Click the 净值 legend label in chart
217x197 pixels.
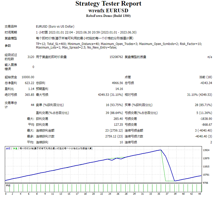click(x=15, y=148)
